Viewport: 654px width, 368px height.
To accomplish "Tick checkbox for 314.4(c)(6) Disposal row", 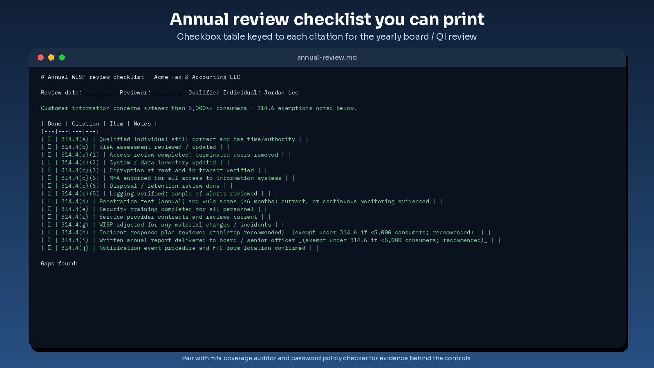I will (x=49, y=186).
